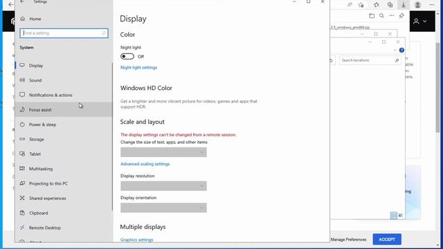Click the Settings sidebar scrollbar
The width and height of the screenshot is (443, 249).
pos(112,137)
